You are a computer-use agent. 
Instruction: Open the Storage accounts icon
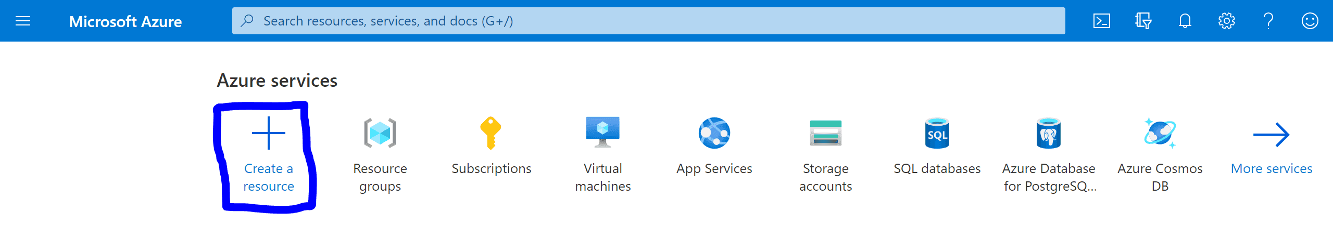coord(825,133)
